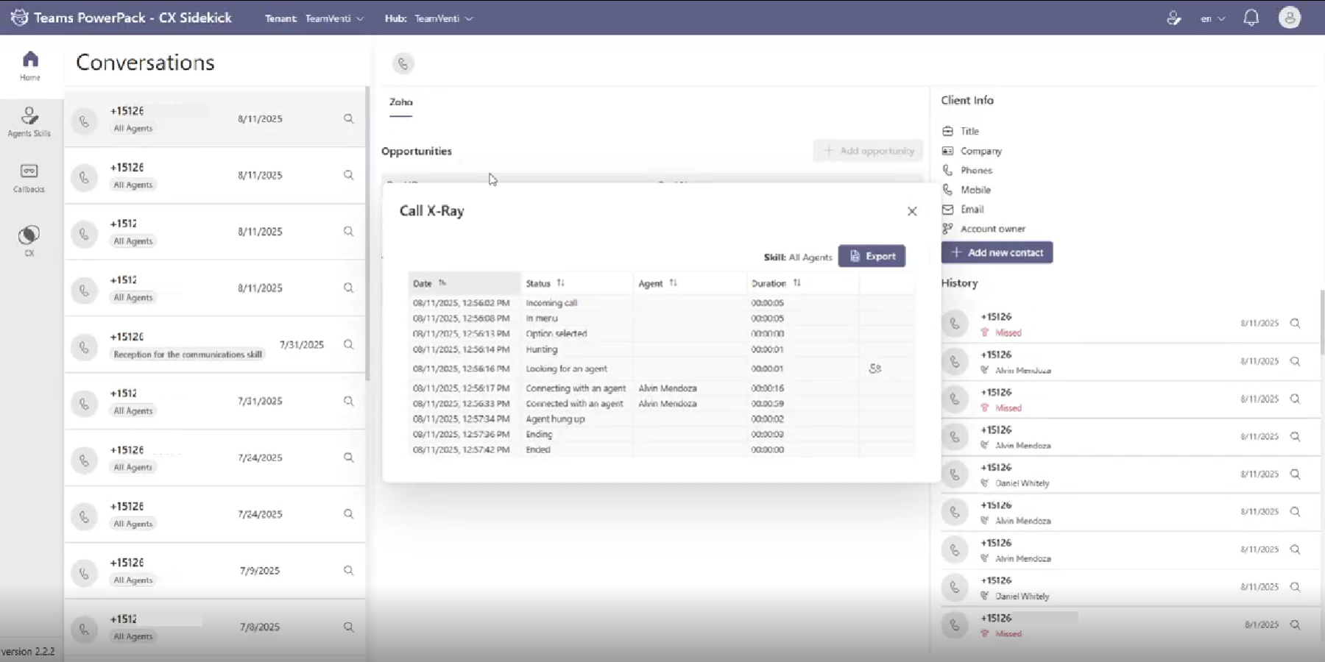Image resolution: width=1325 pixels, height=662 pixels.
Task: Open the Home sidebar icon
Action: point(30,65)
